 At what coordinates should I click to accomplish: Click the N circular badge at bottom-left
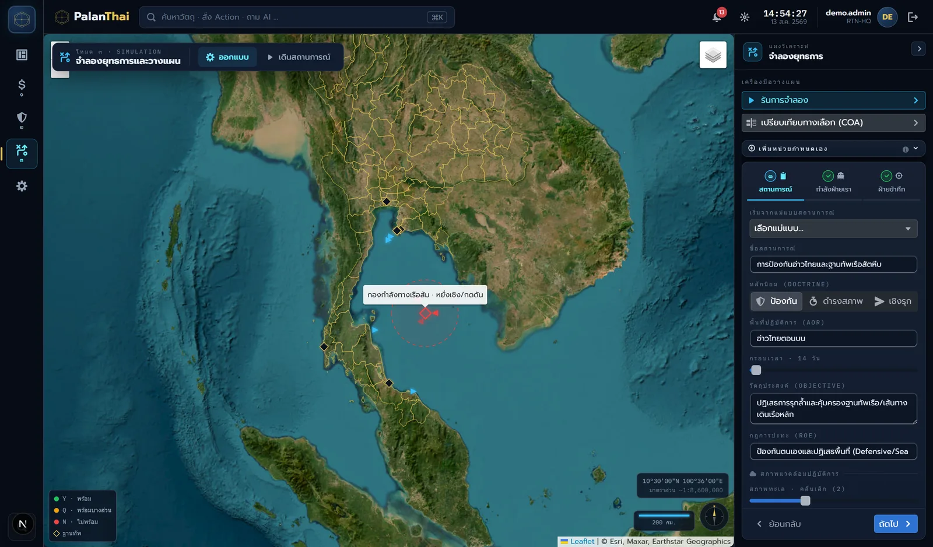pyautogui.click(x=22, y=524)
